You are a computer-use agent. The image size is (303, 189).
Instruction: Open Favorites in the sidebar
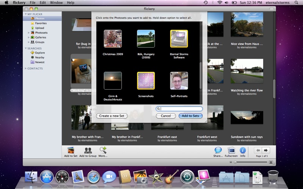click(41, 23)
